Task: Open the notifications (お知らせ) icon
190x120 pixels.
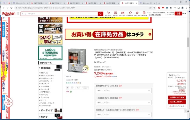Action: (115, 14)
